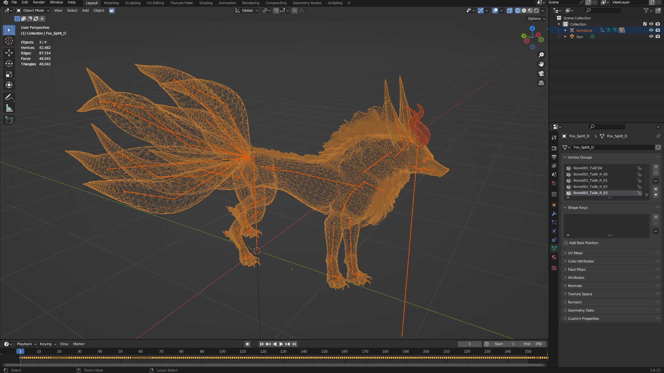Activate the Measure tool

(9, 108)
